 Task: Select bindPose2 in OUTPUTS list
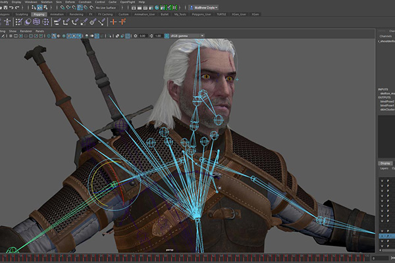[388, 101]
